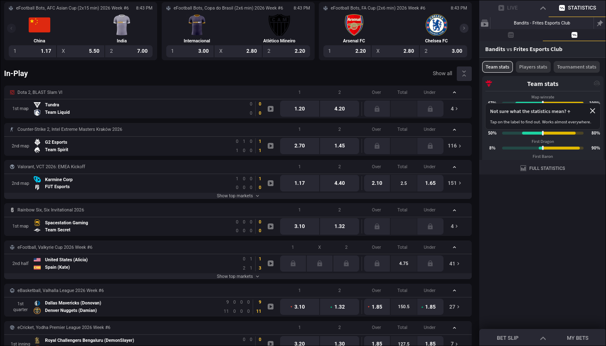Switch to the Players stats tab
606x346 pixels.
click(x=533, y=66)
